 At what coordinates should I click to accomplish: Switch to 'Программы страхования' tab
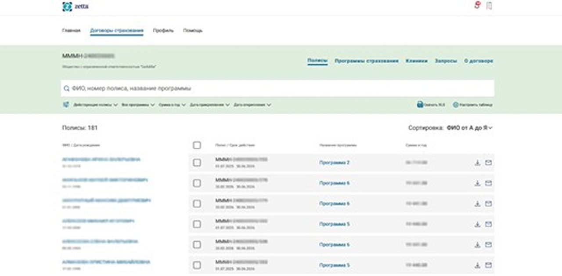coord(366,61)
